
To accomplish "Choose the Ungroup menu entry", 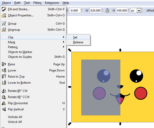I will pyautogui.click(x=33, y=30).
